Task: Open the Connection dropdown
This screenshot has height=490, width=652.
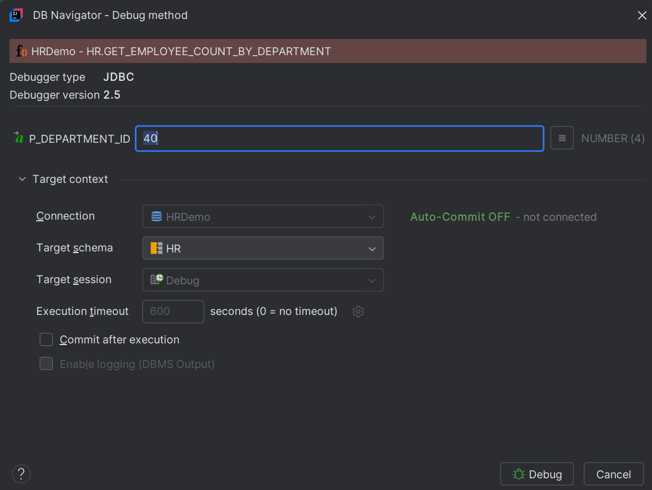Action: point(372,216)
